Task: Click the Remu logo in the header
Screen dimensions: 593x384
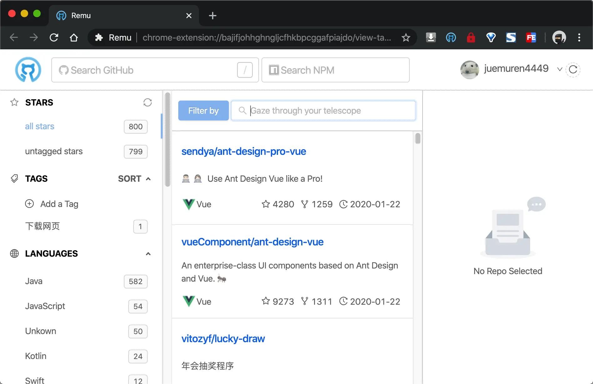Action: pyautogui.click(x=28, y=70)
